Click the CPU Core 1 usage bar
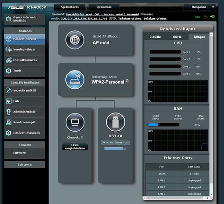Screen dimensions: 224x204 click(x=165, y=52)
